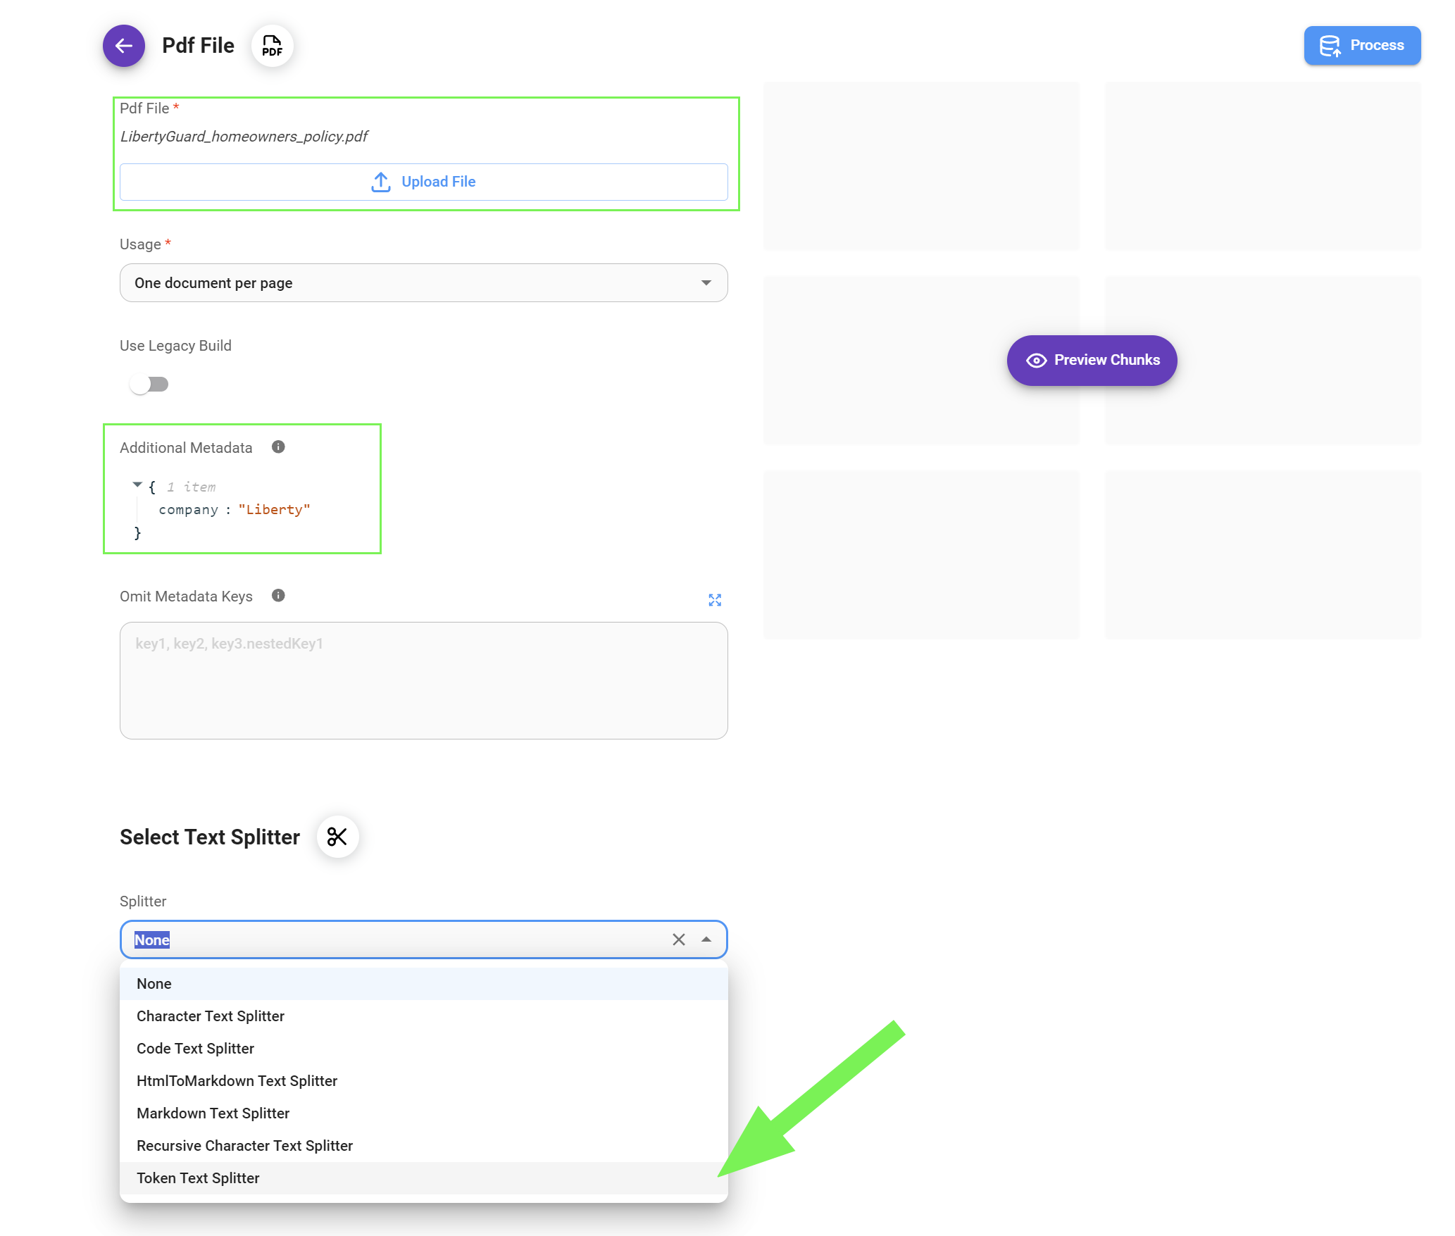Collapse the metadata JSON tree triangle

(x=137, y=485)
